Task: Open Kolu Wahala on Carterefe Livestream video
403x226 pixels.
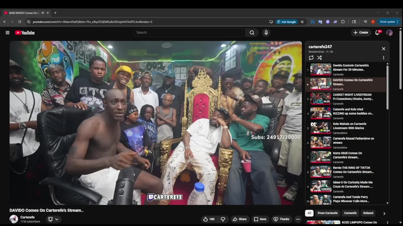Action: tap(345, 128)
